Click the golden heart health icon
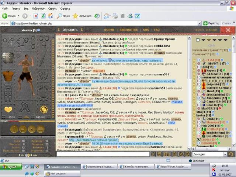Screen dimensions: 236x177 click(8, 109)
